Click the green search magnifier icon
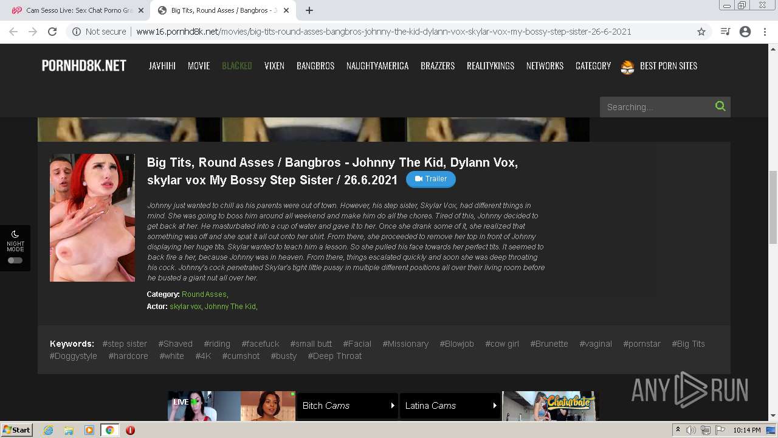778x438 pixels. (720, 106)
